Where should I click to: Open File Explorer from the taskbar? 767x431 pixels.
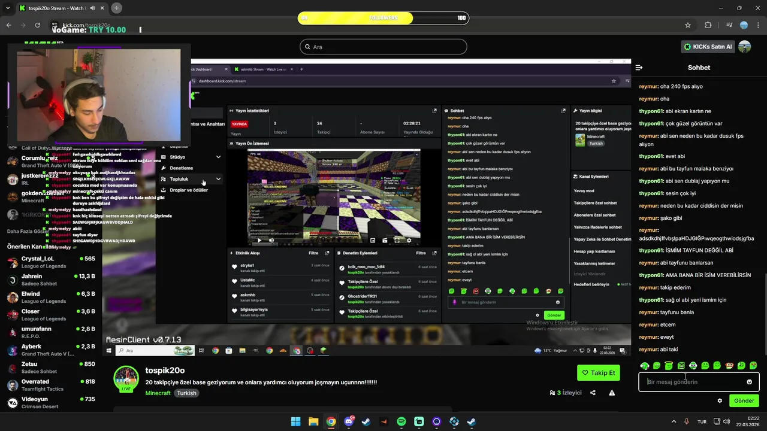pyautogui.click(x=313, y=421)
